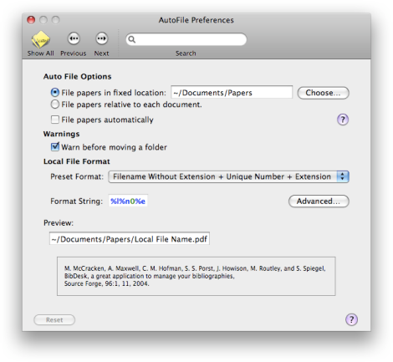
Task: Click the disabled Reset button
Action: coord(54,320)
